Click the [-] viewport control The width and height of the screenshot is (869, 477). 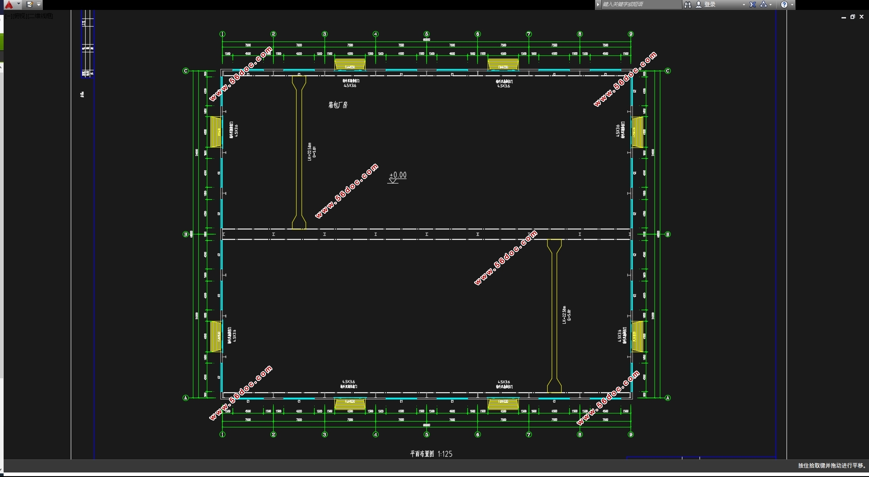point(9,16)
